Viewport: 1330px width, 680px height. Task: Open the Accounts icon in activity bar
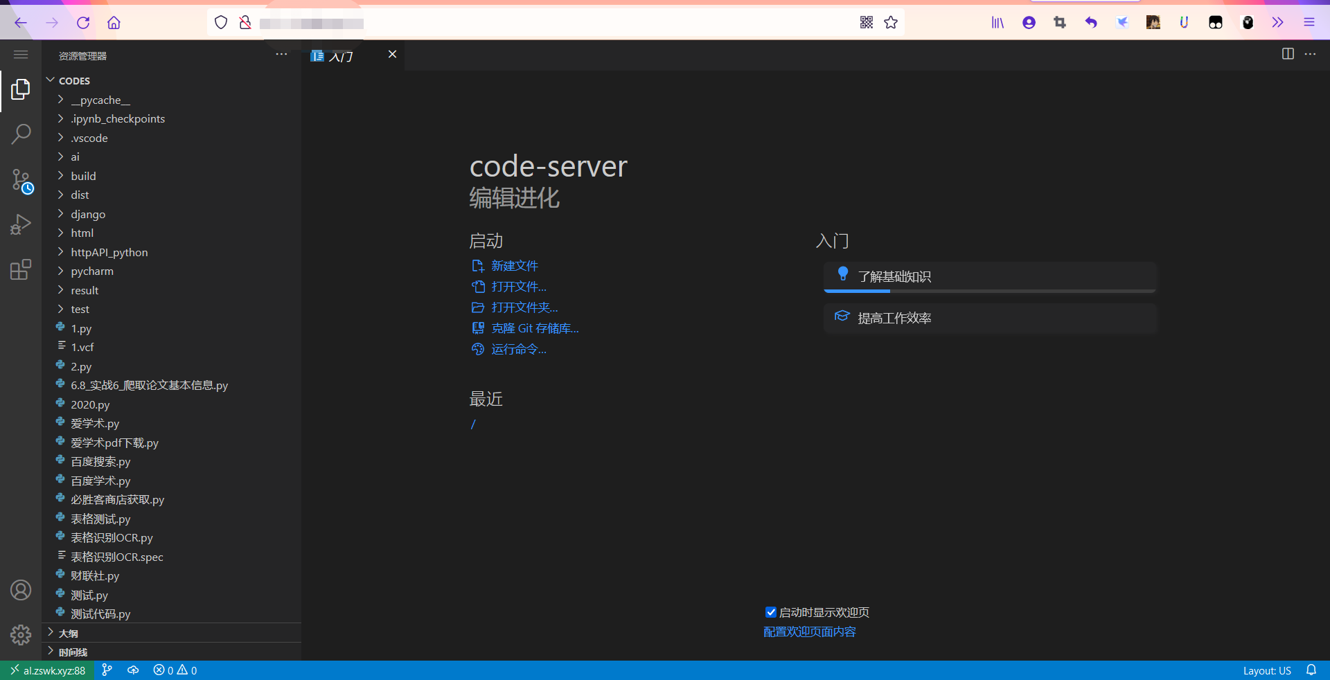tap(21, 590)
